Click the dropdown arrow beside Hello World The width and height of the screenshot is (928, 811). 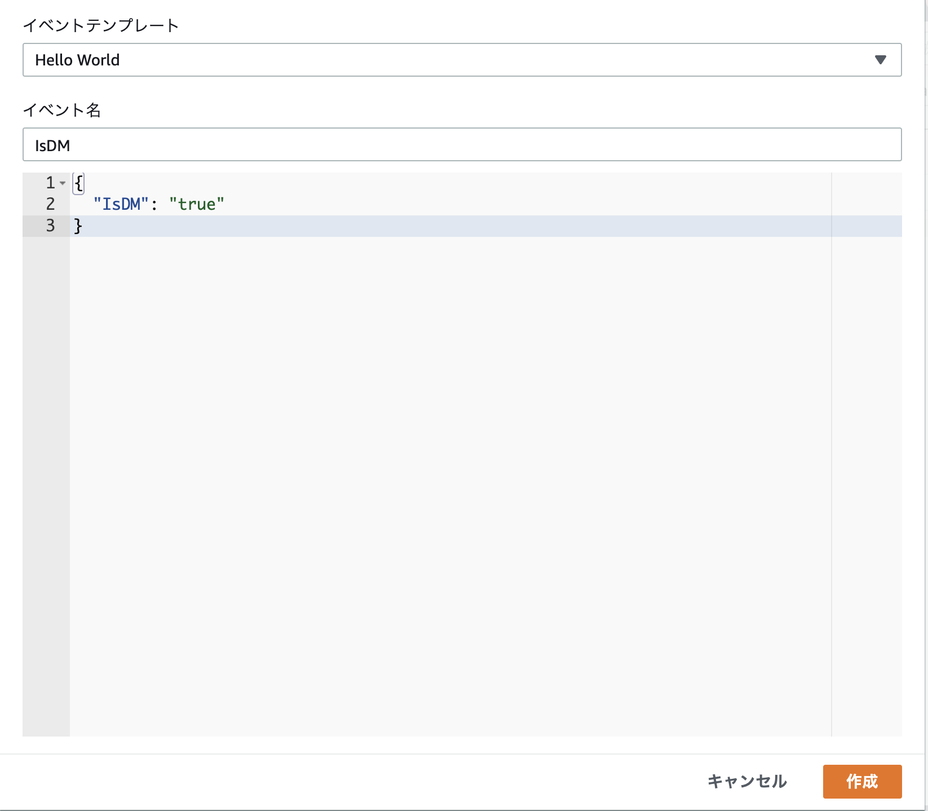point(882,60)
